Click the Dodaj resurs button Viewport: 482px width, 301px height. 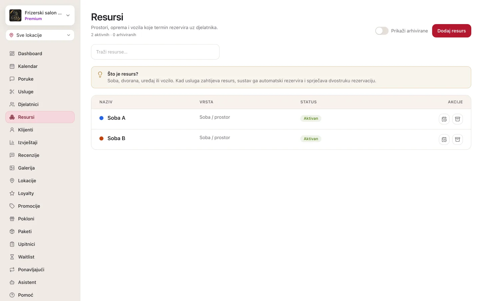pos(452,31)
